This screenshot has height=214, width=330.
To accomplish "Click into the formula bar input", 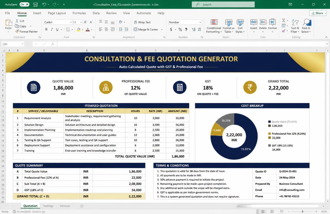I will [191, 44].
